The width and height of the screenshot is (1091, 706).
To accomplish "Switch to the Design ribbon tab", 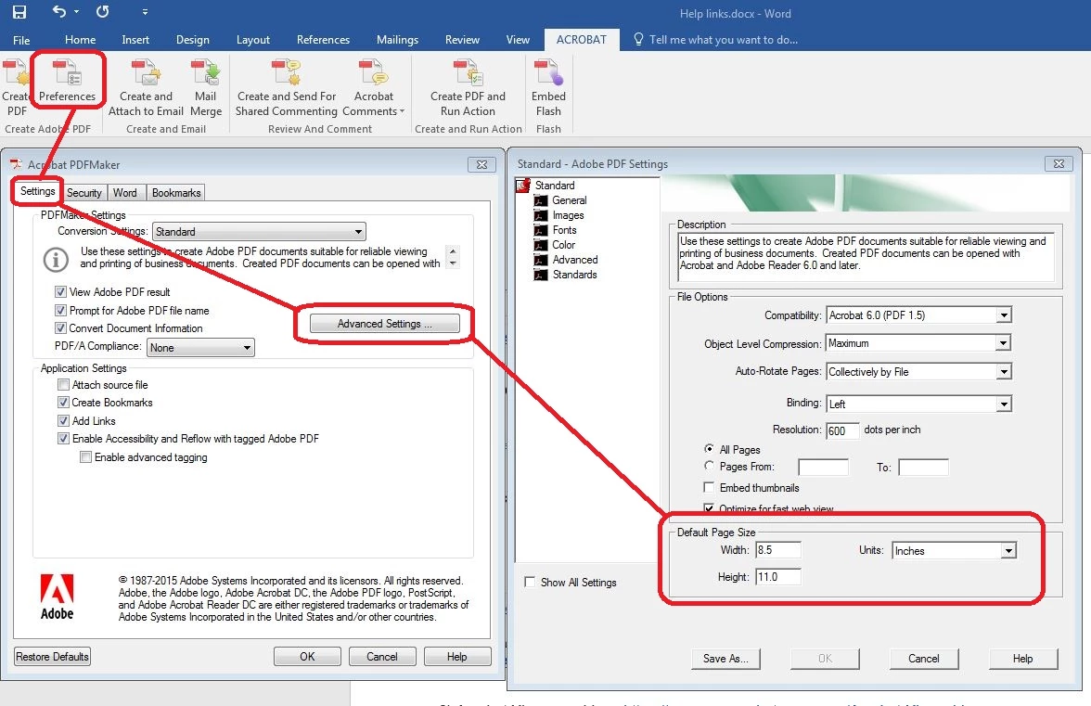I will pyautogui.click(x=193, y=40).
